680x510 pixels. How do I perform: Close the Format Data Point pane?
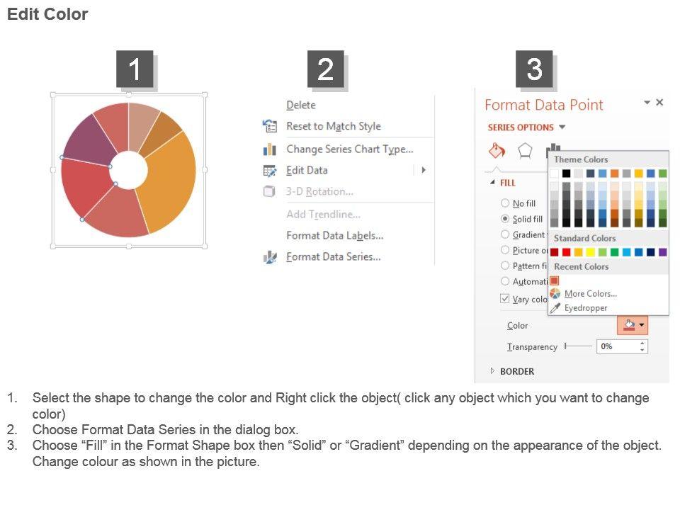[659, 103]
